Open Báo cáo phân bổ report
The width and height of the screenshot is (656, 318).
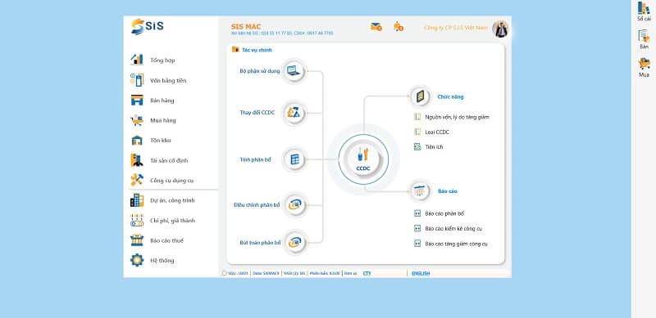pos(444,213)
